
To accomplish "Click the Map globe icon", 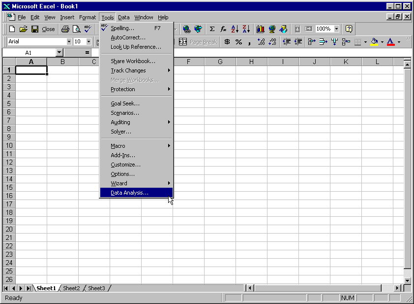I will tap(272, 29).
